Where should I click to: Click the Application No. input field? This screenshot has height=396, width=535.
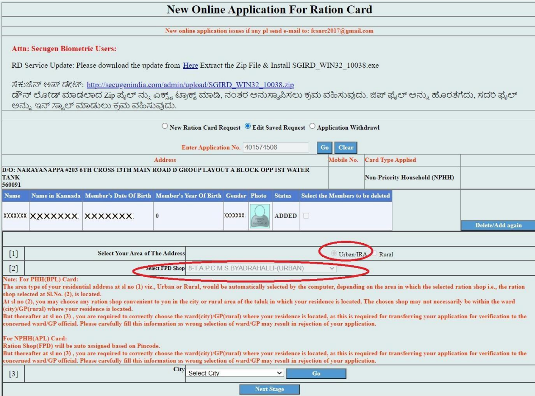(x=276, y=147)
